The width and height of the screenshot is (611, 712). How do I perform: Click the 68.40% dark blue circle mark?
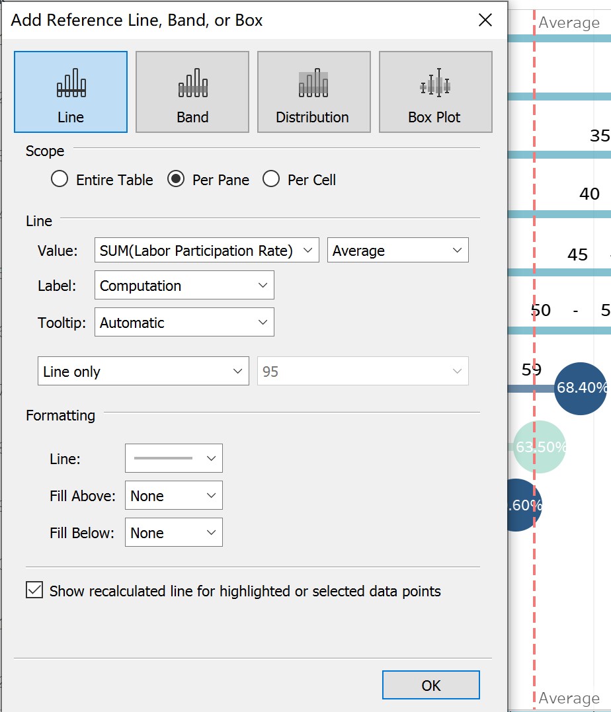[x=582, y=389]
